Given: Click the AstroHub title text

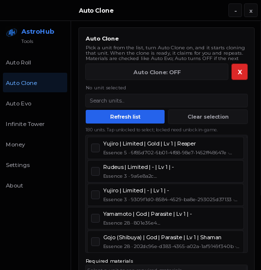Looking at the screenshot, I should click(38, 32).
